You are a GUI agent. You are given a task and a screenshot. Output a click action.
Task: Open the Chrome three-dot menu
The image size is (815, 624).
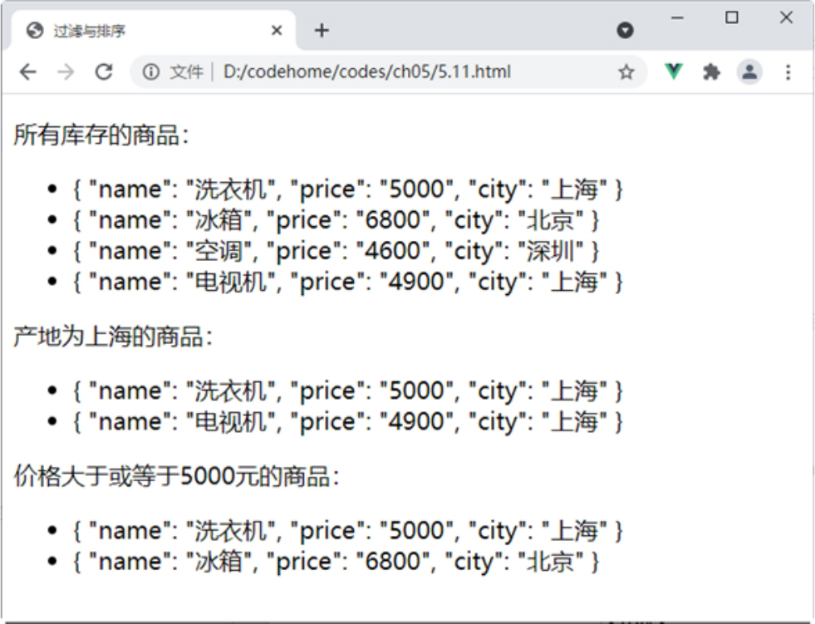[x=788, y=72]
